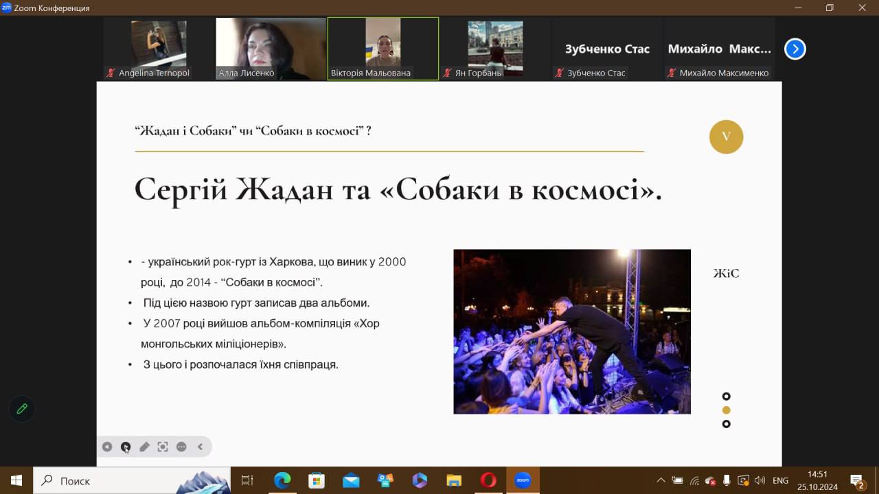Click the top slide navigation dot

coord(726,397)
